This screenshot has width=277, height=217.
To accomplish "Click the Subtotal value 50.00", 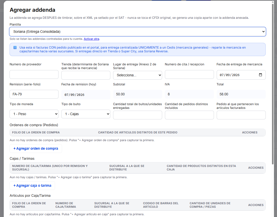I will point(137,94).
